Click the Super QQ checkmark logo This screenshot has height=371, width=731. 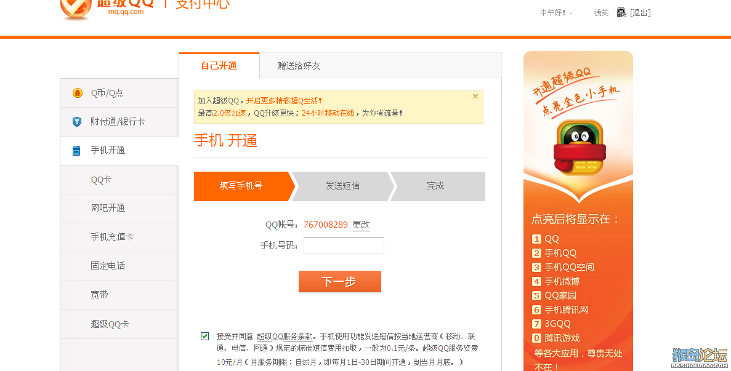click(76, 9)
